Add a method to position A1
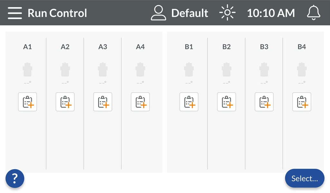This screenshot has width=330, height=193. (x=28, y=102)
